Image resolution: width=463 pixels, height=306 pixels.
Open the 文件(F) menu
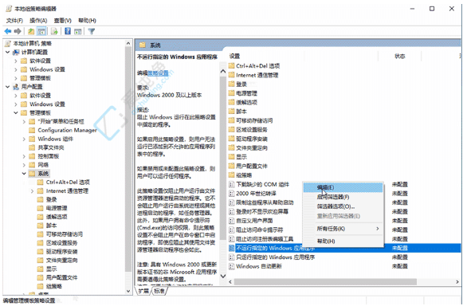pos(14,21)
